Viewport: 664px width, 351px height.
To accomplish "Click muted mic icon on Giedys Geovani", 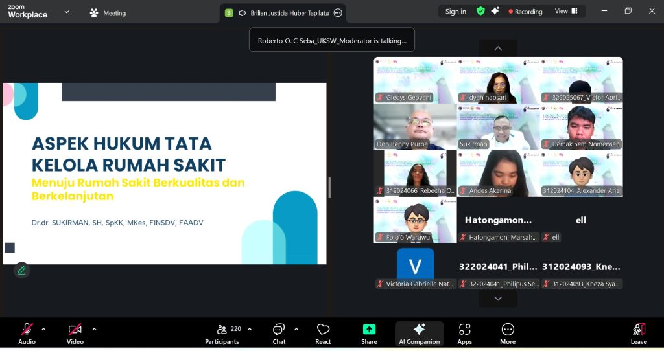I will click(380, 98).
